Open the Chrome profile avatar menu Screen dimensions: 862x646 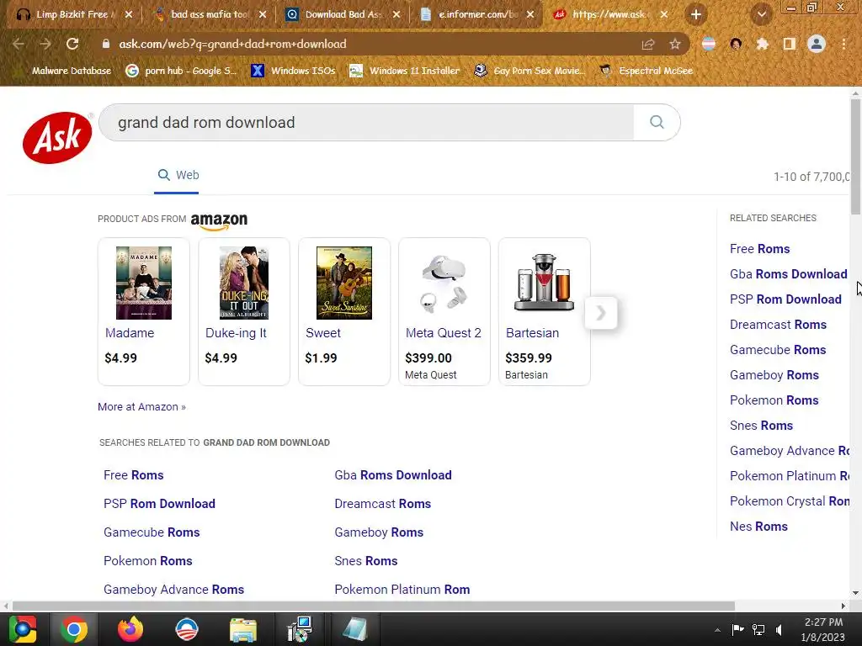point(817,44)
